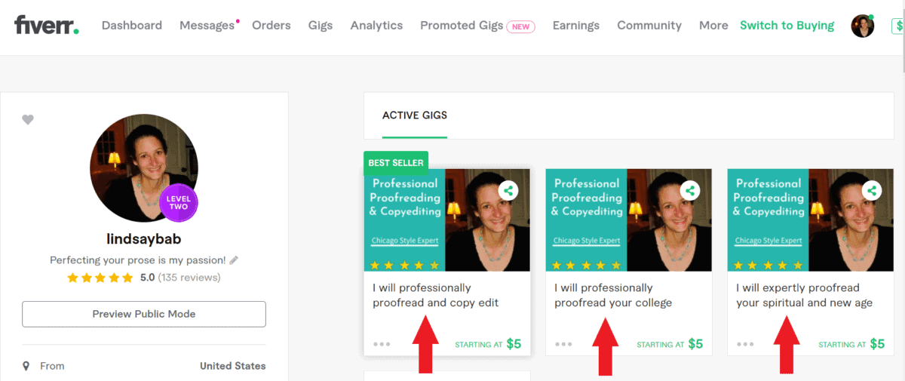Go to Dashboard in top navigation
905x381 pixels.
click(132, 26)
